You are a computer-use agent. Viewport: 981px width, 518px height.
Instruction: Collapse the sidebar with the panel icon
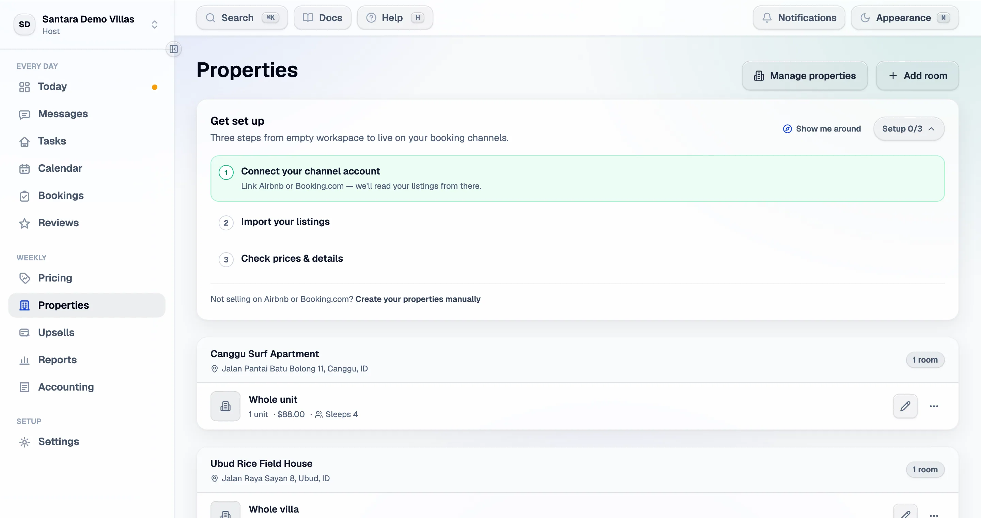(174, 49)
